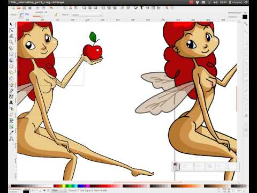Open the Text and Font dialog icon
This screenshot has width=257, height=193.
[x=142, y=8]
